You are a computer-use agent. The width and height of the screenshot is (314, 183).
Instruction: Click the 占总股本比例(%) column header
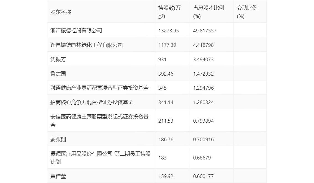click(x=209, y=12)
